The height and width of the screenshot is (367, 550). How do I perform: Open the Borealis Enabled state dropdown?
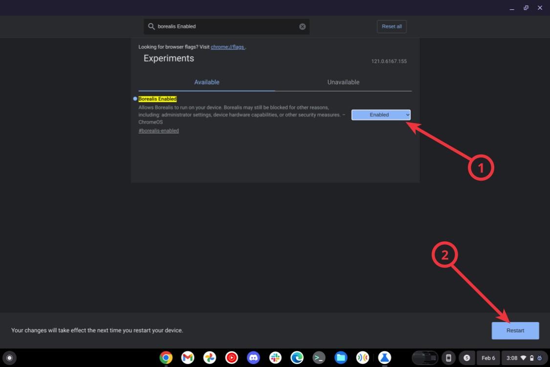click(x=381, y=115)
